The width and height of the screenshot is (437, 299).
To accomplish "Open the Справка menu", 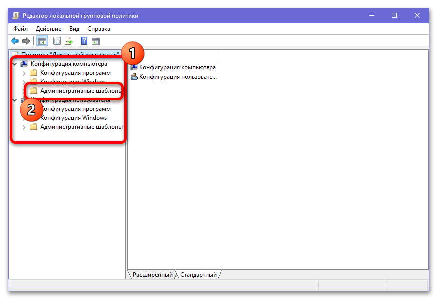I will 99,29.
